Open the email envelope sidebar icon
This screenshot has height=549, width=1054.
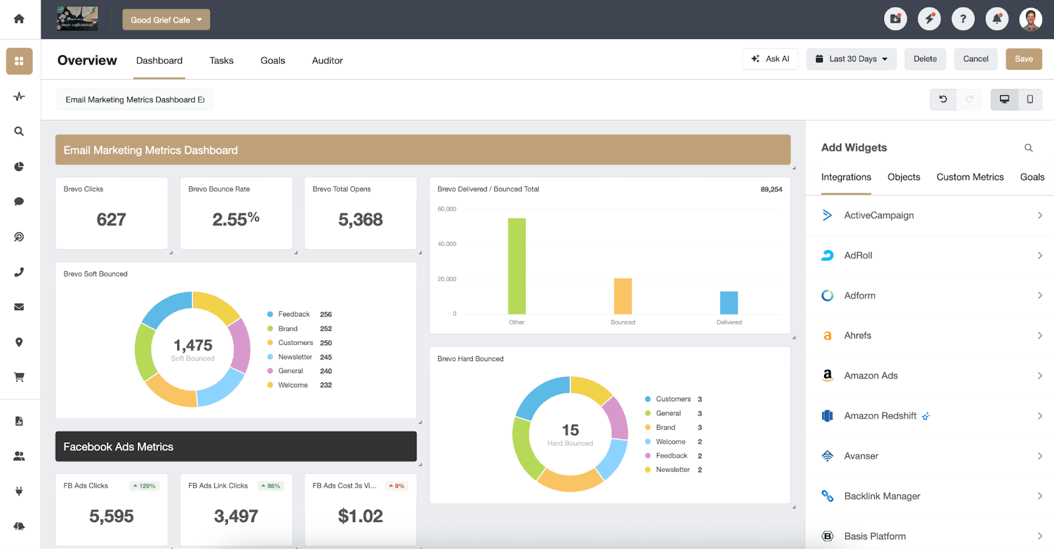pos(19,307)
